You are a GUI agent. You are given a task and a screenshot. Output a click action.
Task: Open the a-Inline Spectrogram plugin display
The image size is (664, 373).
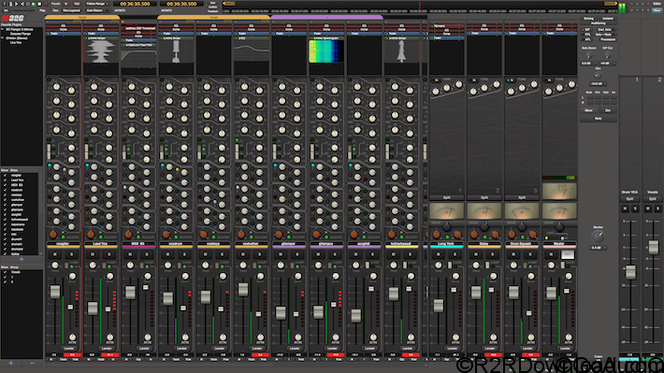pyautogui.click(x=326, y=51)
